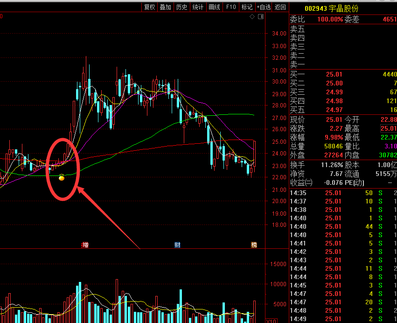Viewport: 397px width, 323px height.
Task: Click the X10 volume scale indicator
Action: point(271,320)
